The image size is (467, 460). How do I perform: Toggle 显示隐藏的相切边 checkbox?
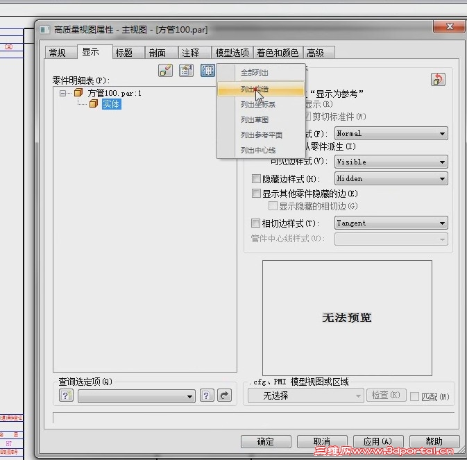click(273, 206)
